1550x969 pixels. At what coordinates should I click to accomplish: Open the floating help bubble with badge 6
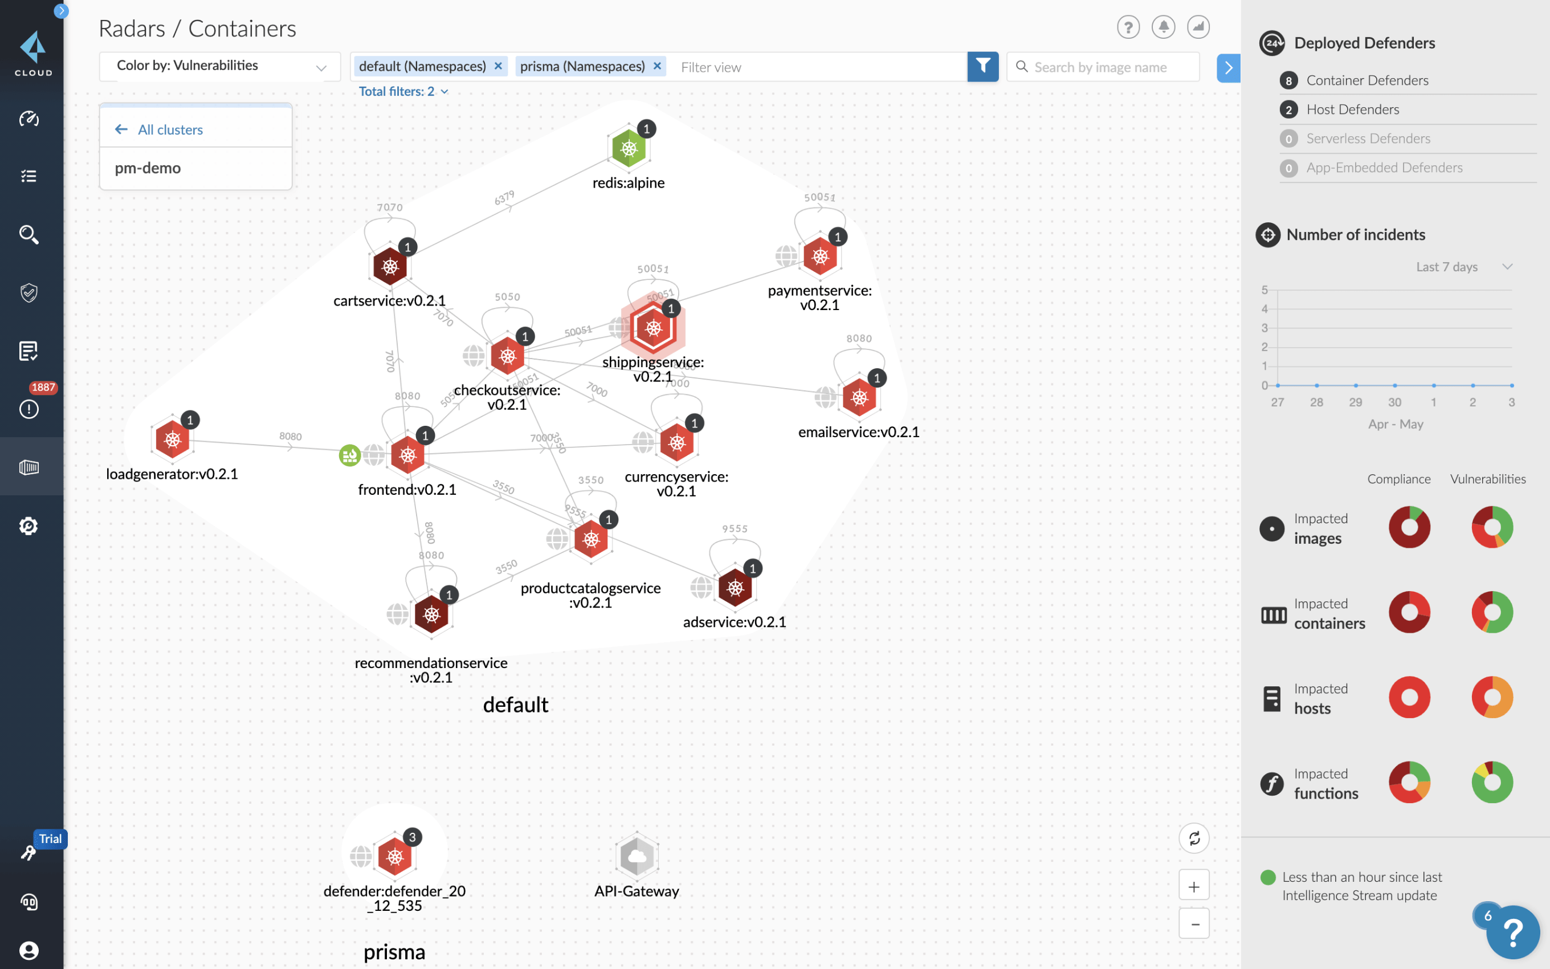click(x=1512, y=932)
